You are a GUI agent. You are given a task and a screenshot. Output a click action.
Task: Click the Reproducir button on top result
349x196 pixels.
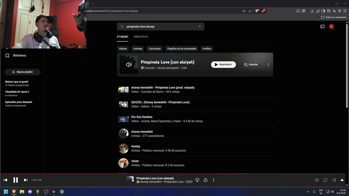pyautogui.click(x=223, y=65)
